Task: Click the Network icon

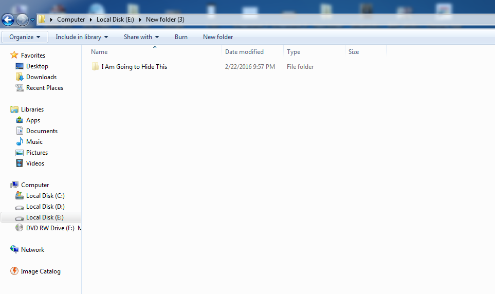Action: [x=14, y=249]
